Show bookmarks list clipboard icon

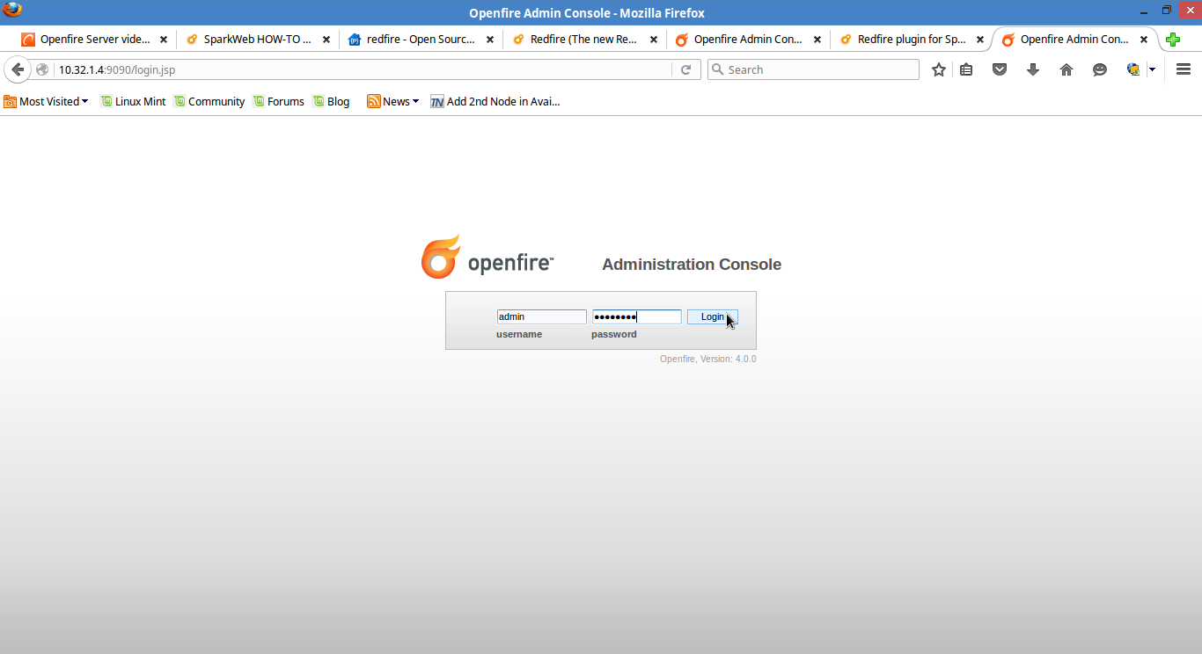click(x=966, y=69)
